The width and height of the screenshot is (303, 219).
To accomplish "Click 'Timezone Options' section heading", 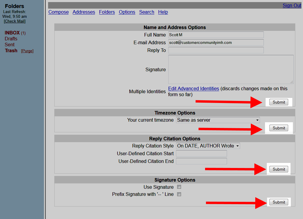I will click(x=175, y=113).
